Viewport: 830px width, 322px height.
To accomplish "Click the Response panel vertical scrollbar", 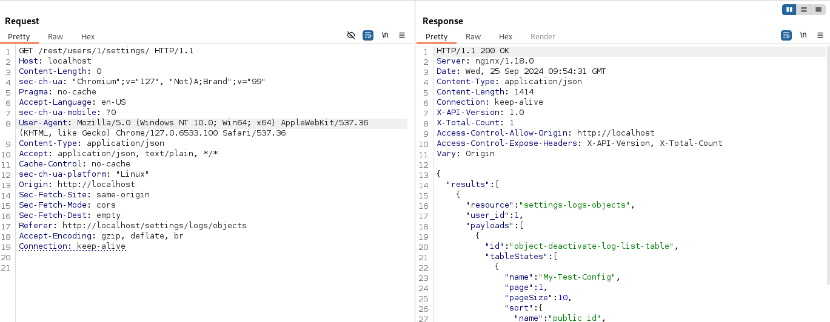I will (x=827, y=163).
